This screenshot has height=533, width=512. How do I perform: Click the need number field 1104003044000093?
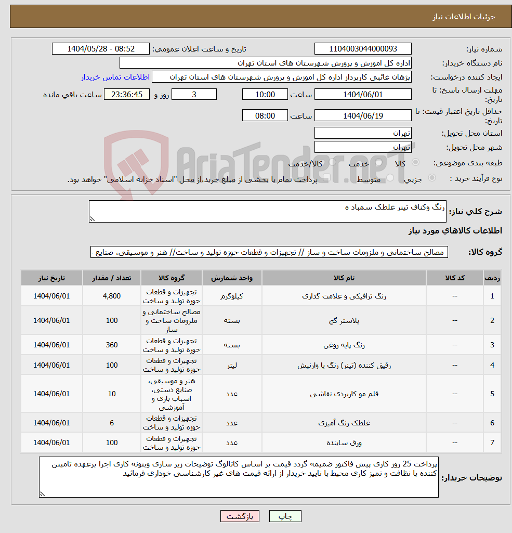(362, 48)
